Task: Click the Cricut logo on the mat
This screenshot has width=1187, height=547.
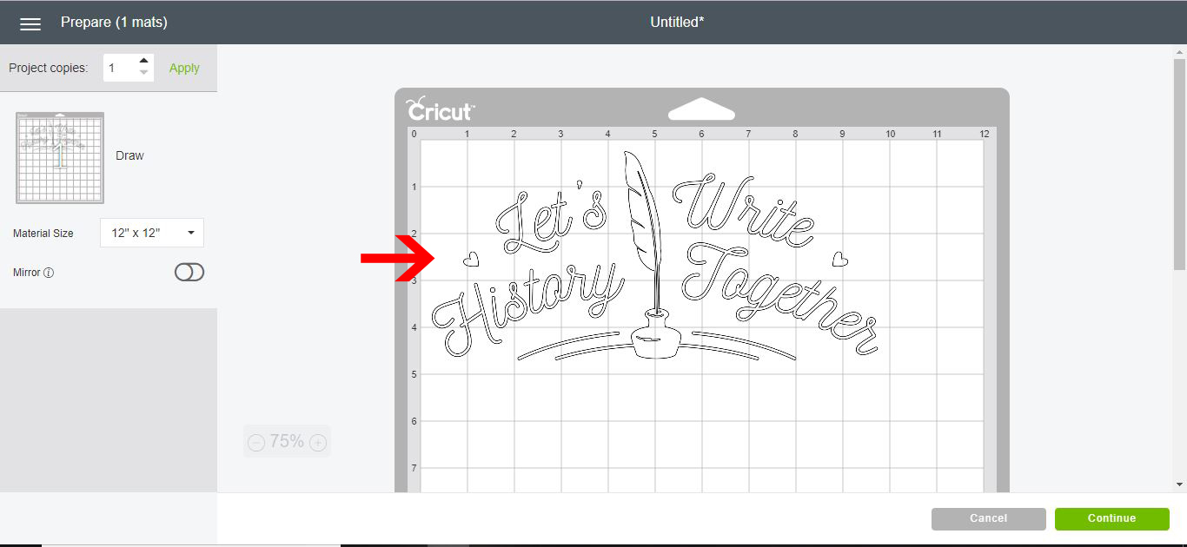Action: (439, 110)
